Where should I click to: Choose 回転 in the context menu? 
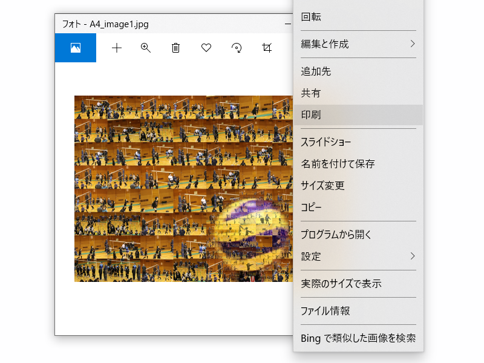pos(358,17)
